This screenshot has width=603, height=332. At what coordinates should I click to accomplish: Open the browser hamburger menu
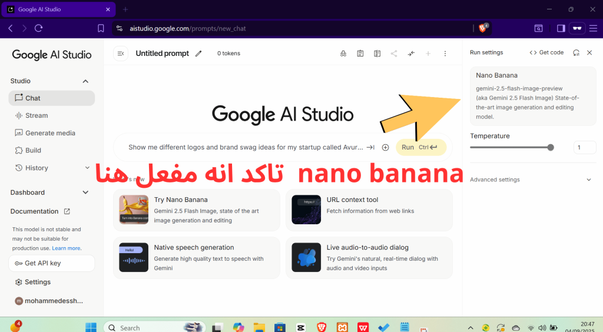coord(593,28)
